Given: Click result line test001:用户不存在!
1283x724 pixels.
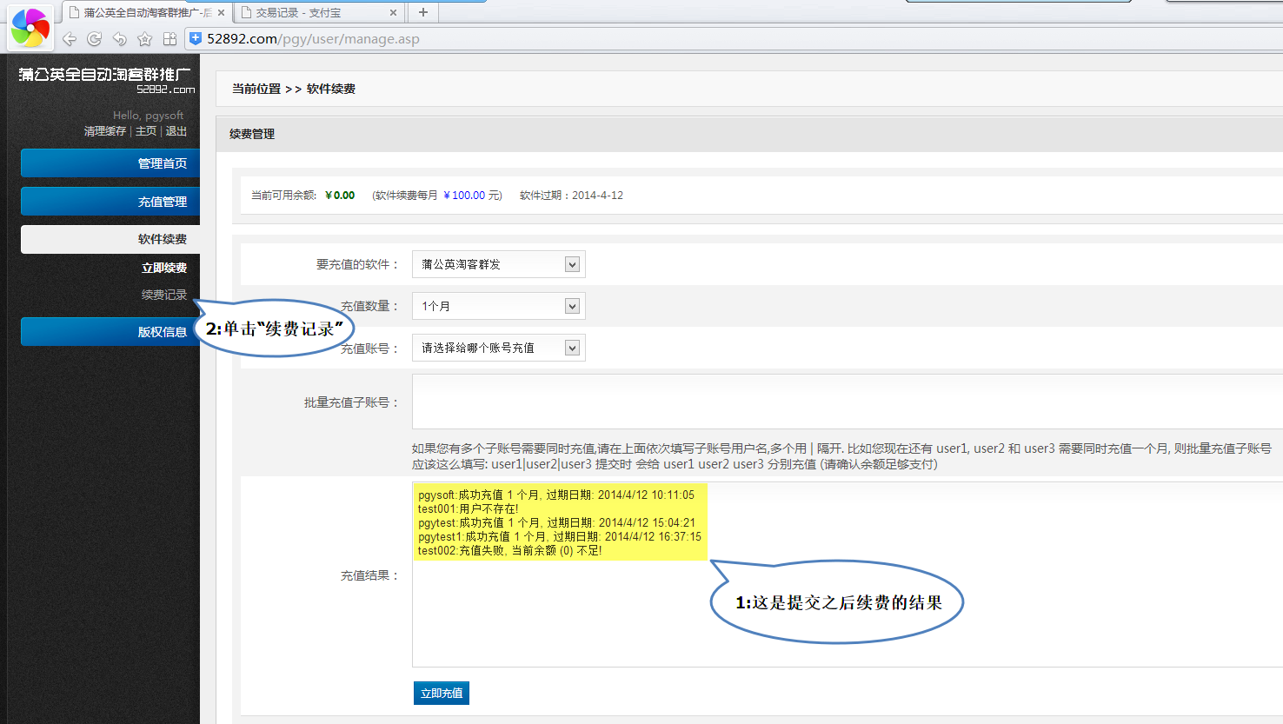Looking at the screenshot, I should point(469,508).
